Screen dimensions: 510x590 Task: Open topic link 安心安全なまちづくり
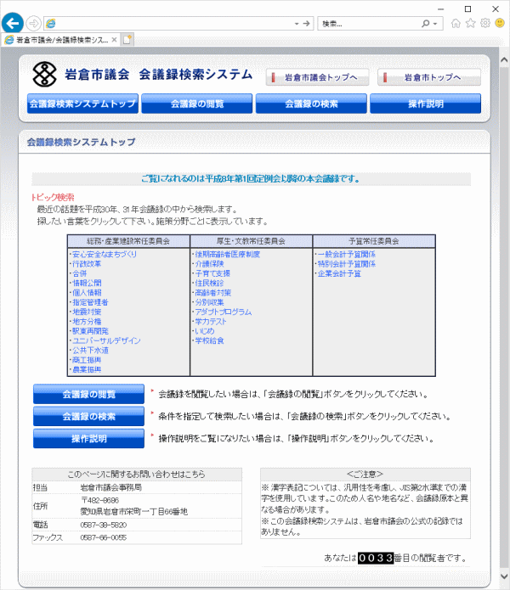pos(105,254)
